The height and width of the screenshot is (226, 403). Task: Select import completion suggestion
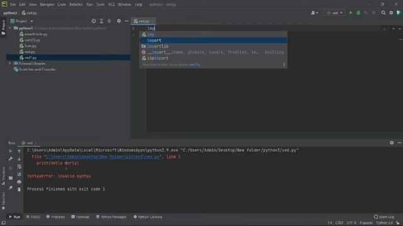click(x=213, y=40)
